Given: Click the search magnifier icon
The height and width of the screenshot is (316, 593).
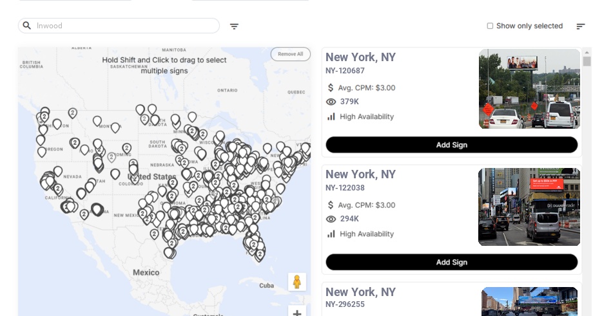Looking at the screenshot, I should tap(27, 25).
